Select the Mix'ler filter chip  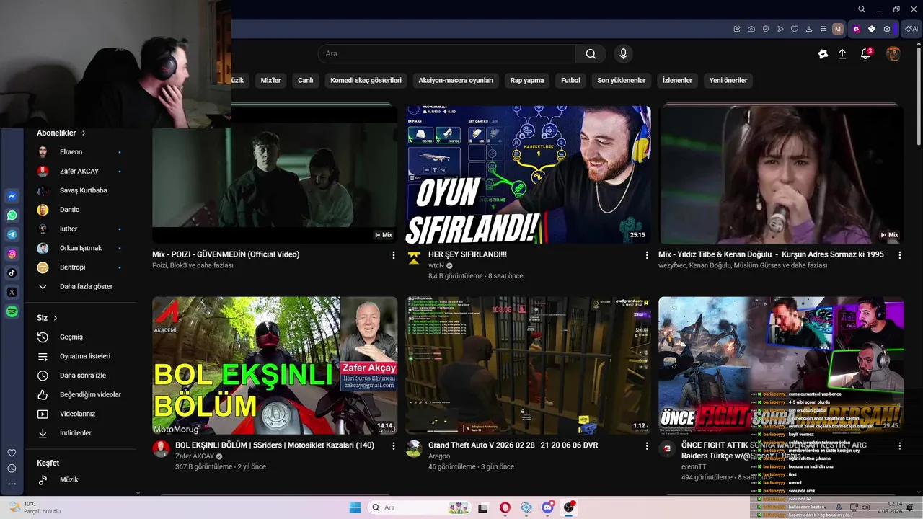(270, 80)
